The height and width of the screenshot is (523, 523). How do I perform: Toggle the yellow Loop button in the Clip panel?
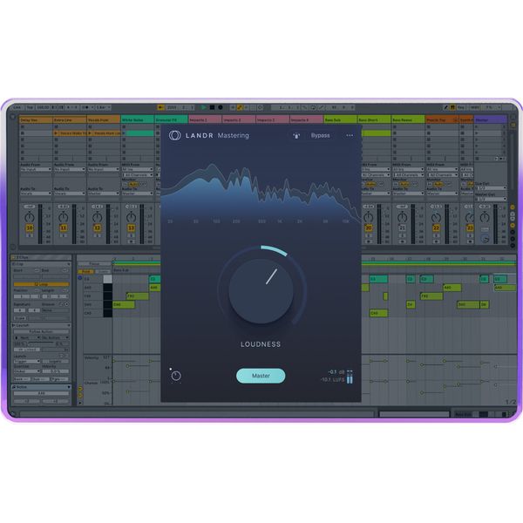(41, 284)
